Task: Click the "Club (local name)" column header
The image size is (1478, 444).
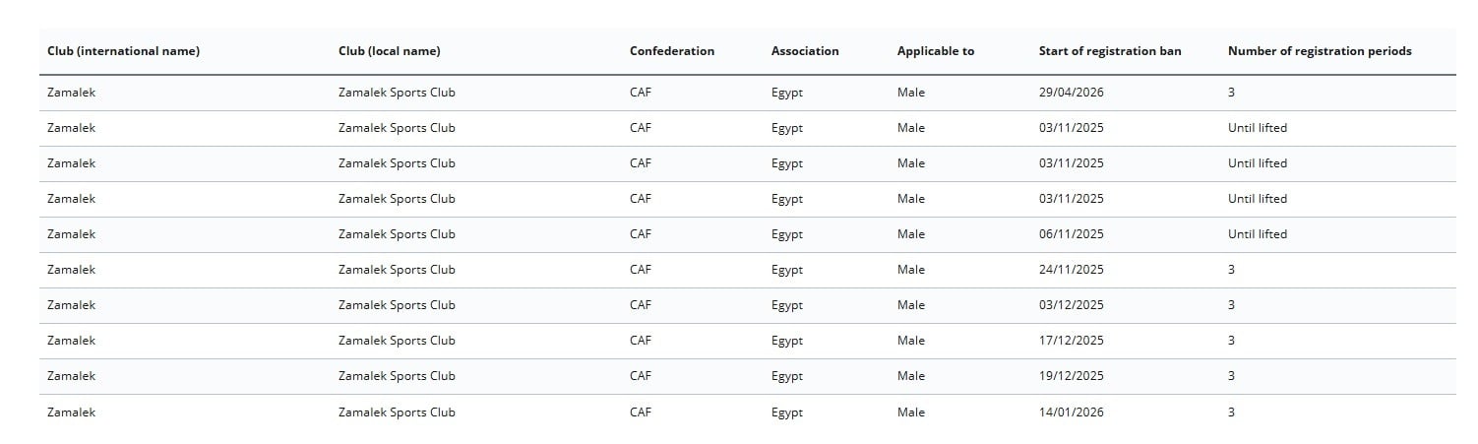Action: click(389, 51)
